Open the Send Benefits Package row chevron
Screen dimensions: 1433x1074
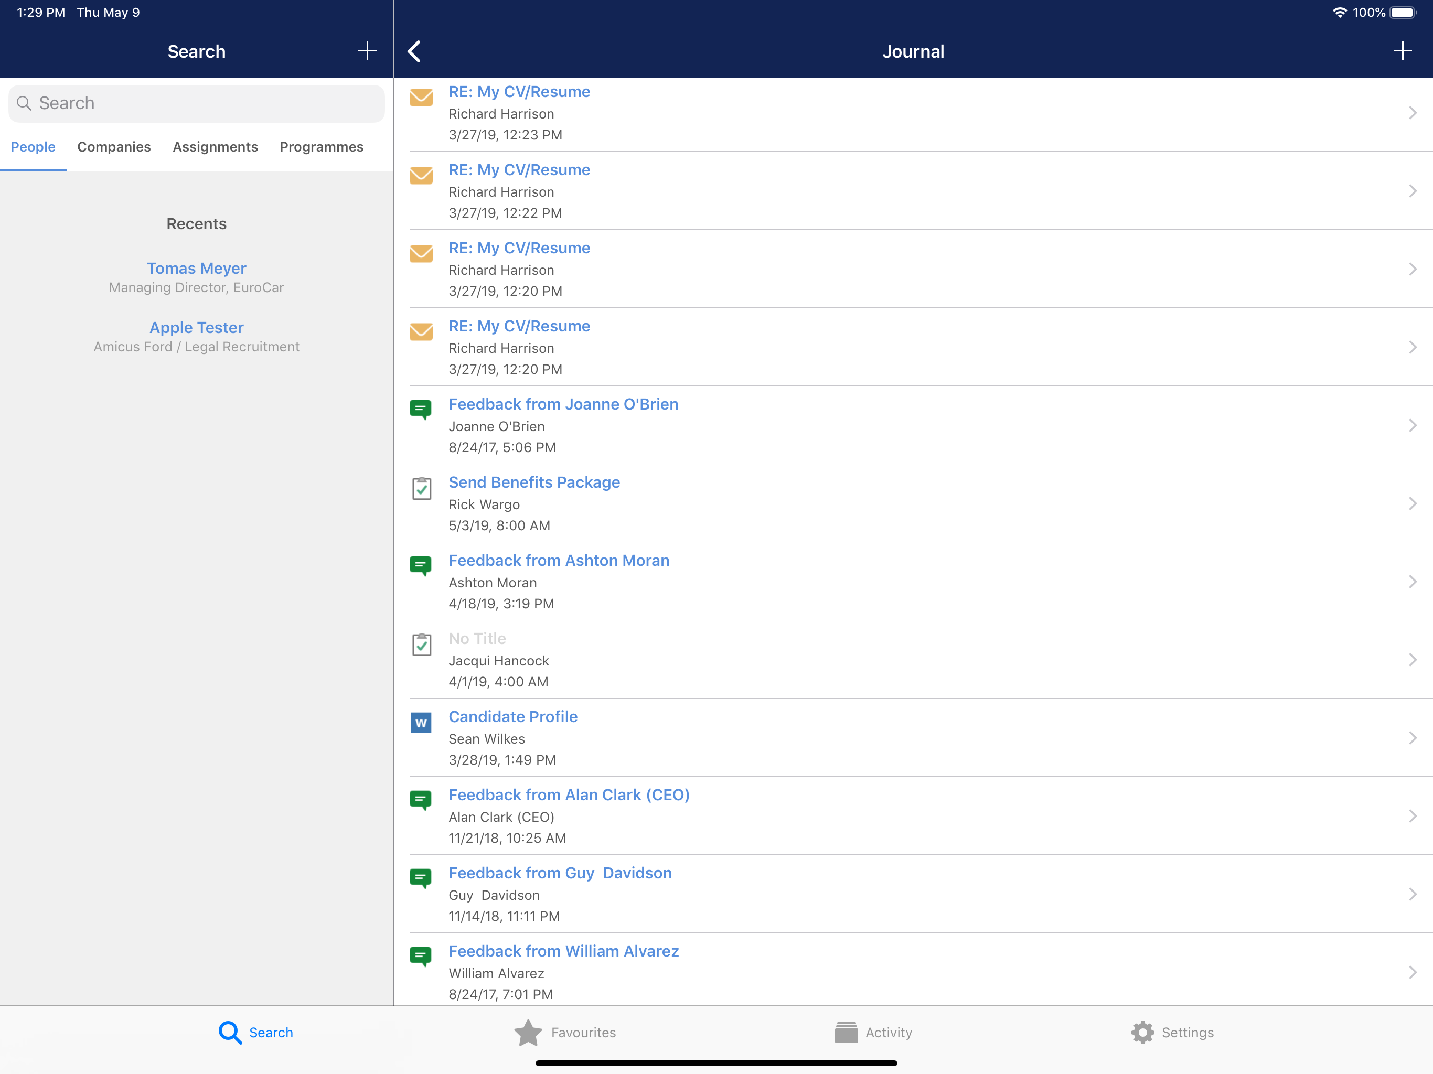pyautogui.click(x=1412, y=503)
